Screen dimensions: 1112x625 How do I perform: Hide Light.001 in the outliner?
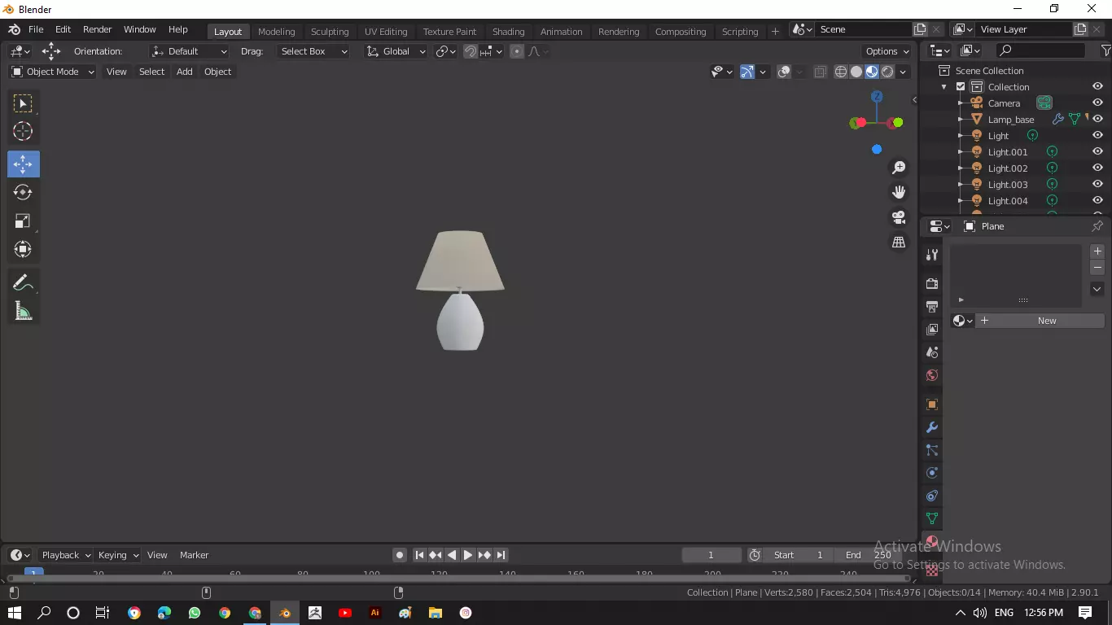(x=1097, y=152)
